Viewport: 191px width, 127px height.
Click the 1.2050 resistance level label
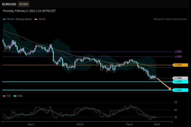[178, 57]
